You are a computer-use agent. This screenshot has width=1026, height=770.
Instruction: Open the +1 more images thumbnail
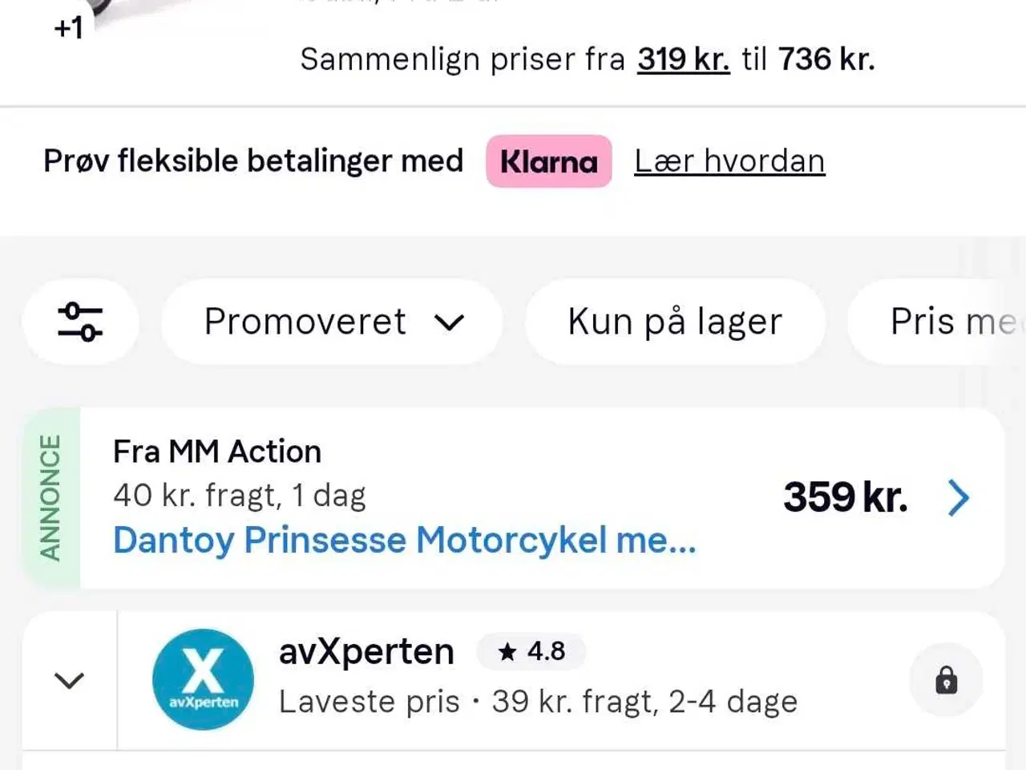(68, 28)
